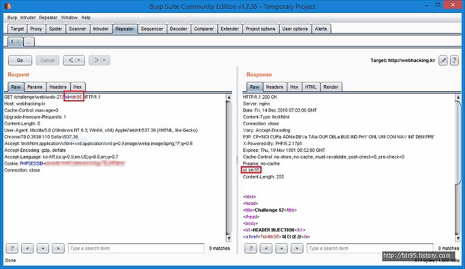Switch to the Spider tab
The image size is (465, 269).
point(56,29)
